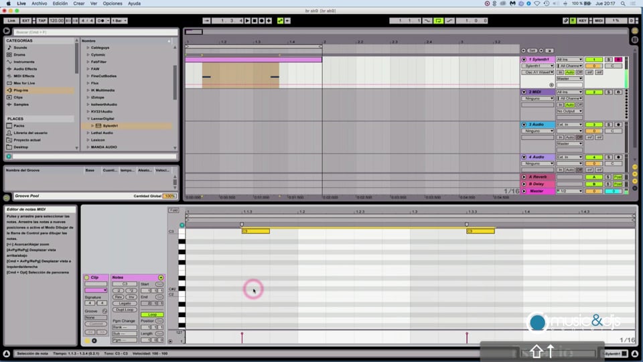Open Desktop place in browser
The image size is (643, 362).
coord(21,147)
